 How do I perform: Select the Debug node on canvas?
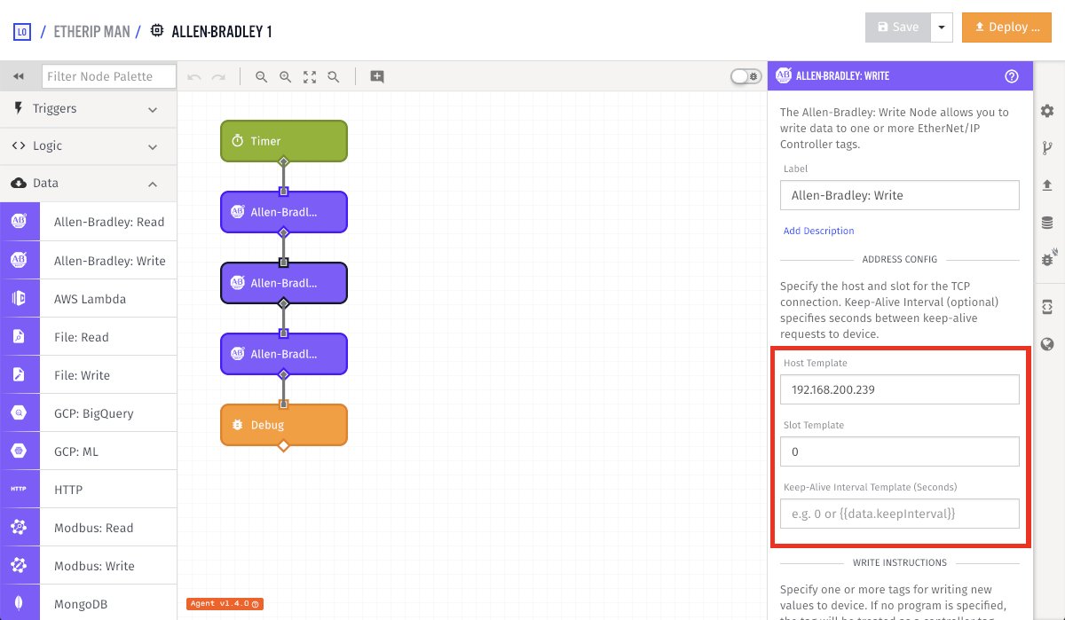click(x=284, y=425)
